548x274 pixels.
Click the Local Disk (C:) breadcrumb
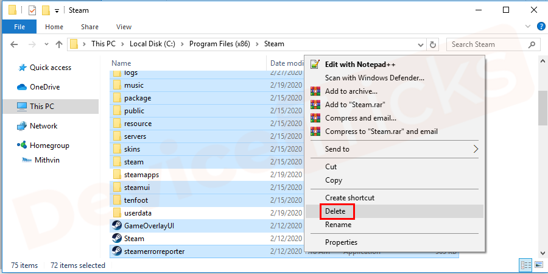click(152, 44)
